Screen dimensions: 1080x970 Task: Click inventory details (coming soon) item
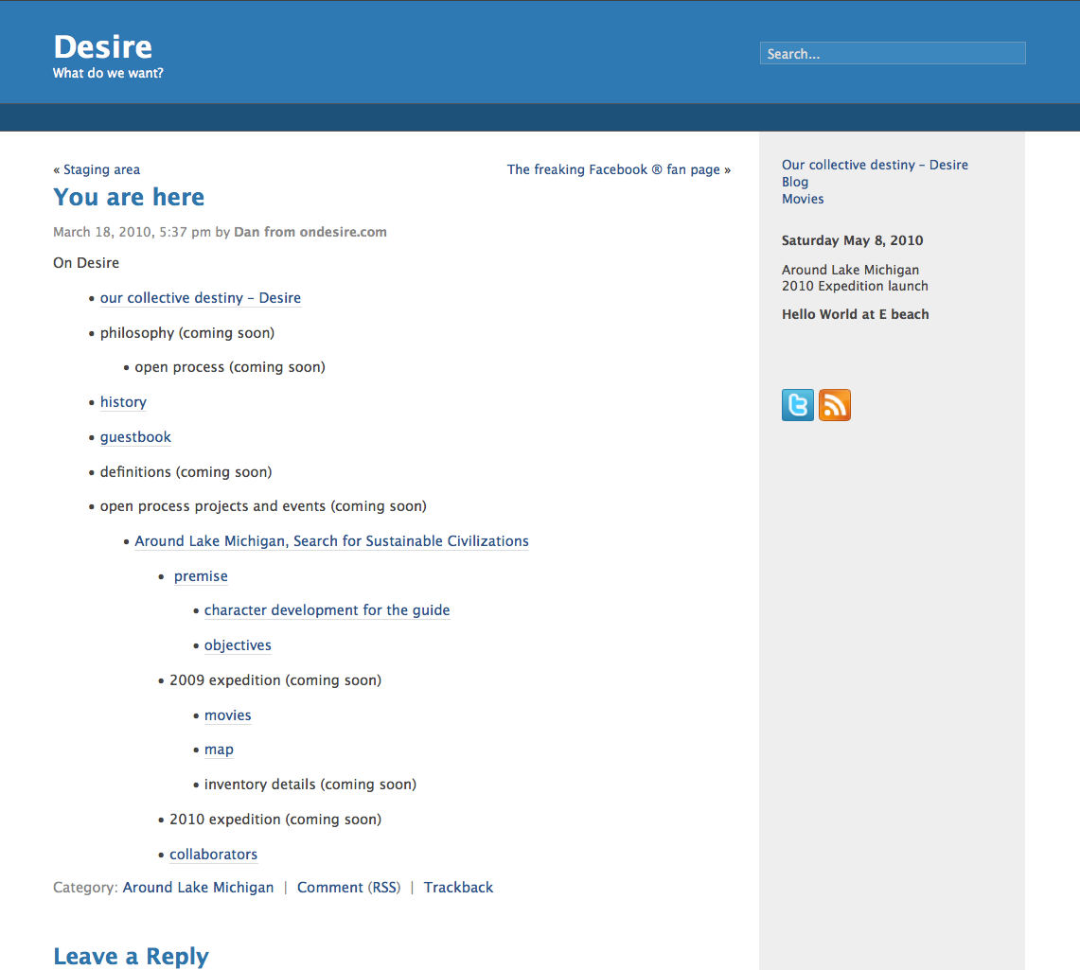[310, 785]
